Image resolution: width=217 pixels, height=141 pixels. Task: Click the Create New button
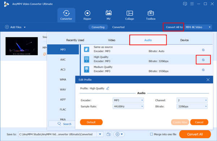tap(180, 122)
